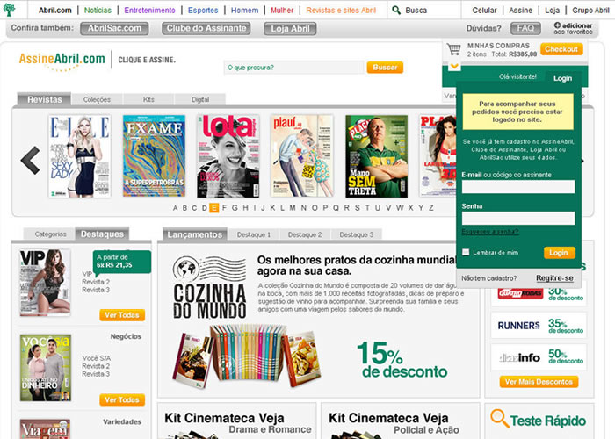The height and width of the screenshot is (439, 615).
Task: Click the Buscar button
Action: [x=385, y=68]
